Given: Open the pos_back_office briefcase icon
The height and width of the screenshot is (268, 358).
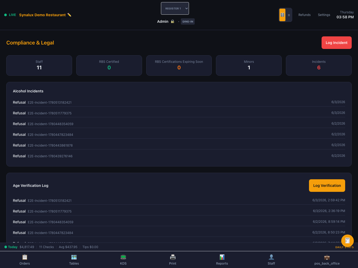Looking at the screenshot, I should pyautogui.click(x=327, y=257).
